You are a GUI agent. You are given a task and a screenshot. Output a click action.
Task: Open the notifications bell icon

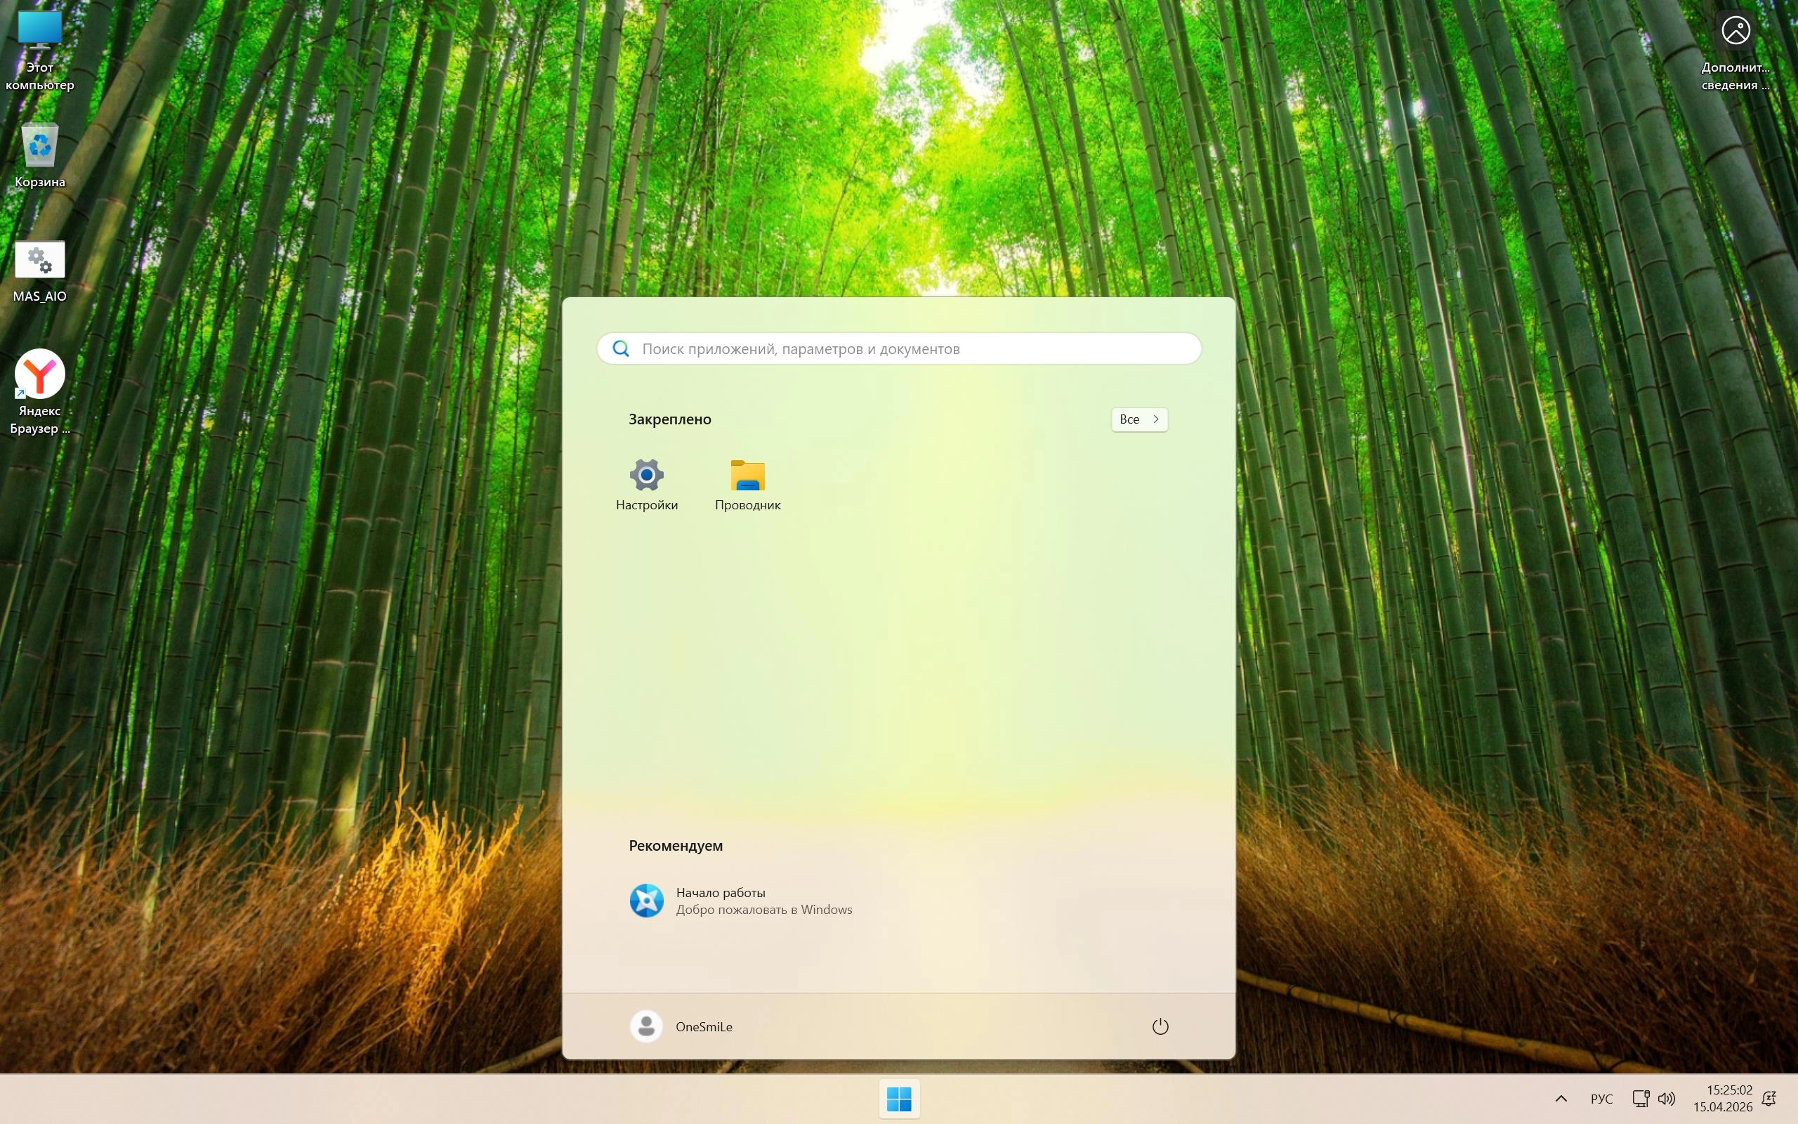tap(1769, 1098)
